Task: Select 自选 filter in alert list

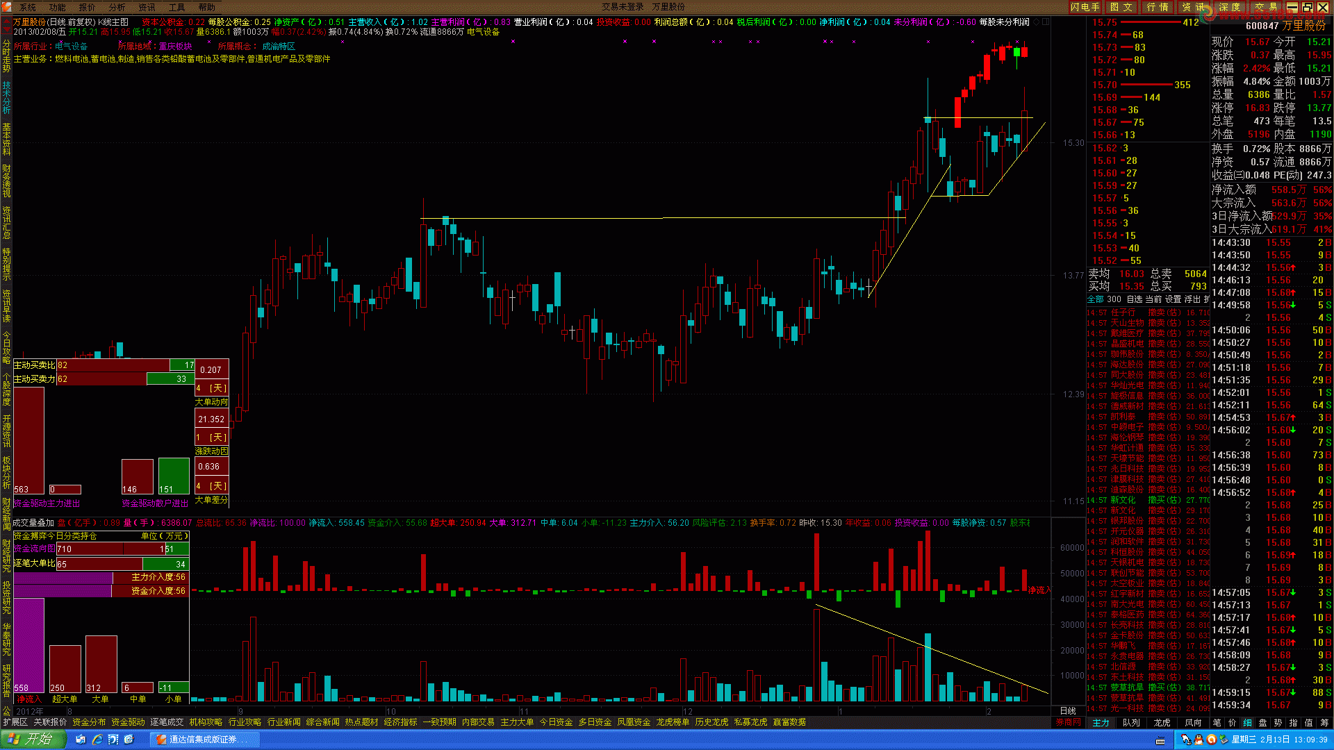Action: tap(1134, 299)
